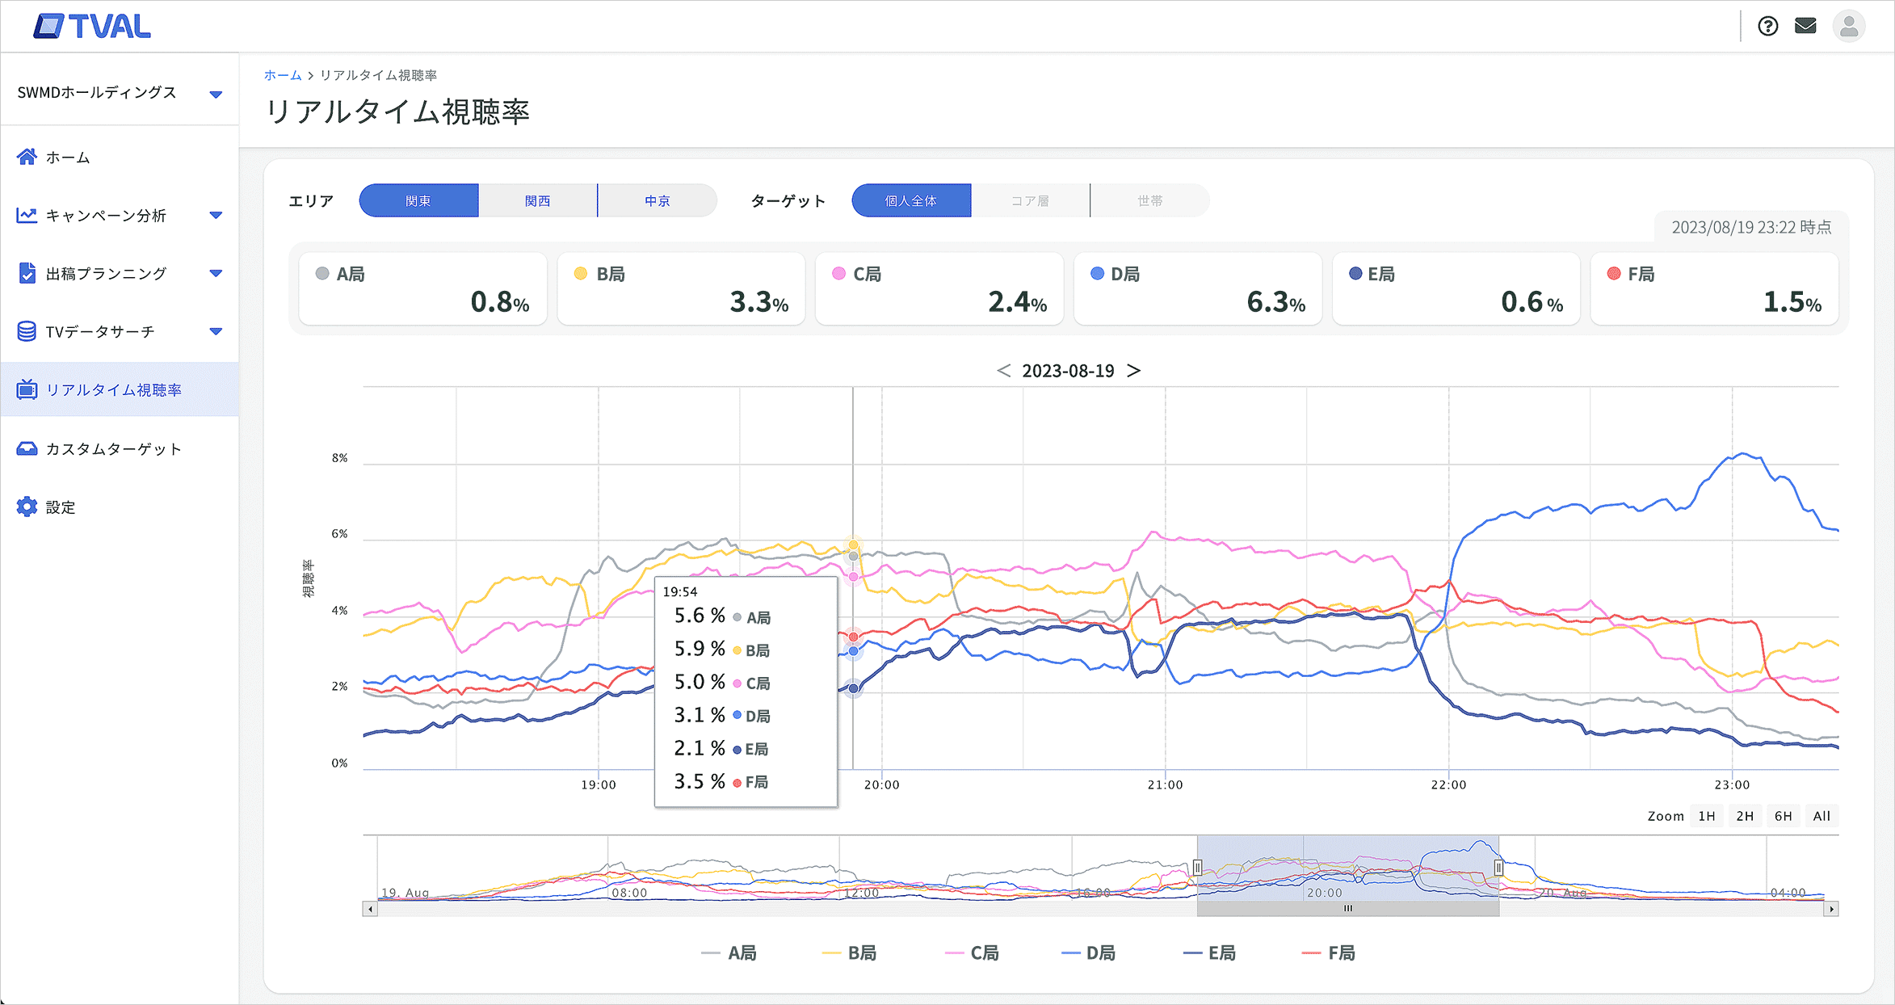1895x1005 pixels.
Task: Select the 個人全体 target tab
Action: pos(910,200)
